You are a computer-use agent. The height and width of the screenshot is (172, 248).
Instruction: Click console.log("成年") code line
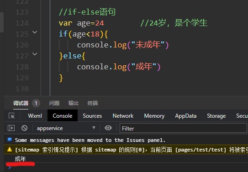coord(119,67)
